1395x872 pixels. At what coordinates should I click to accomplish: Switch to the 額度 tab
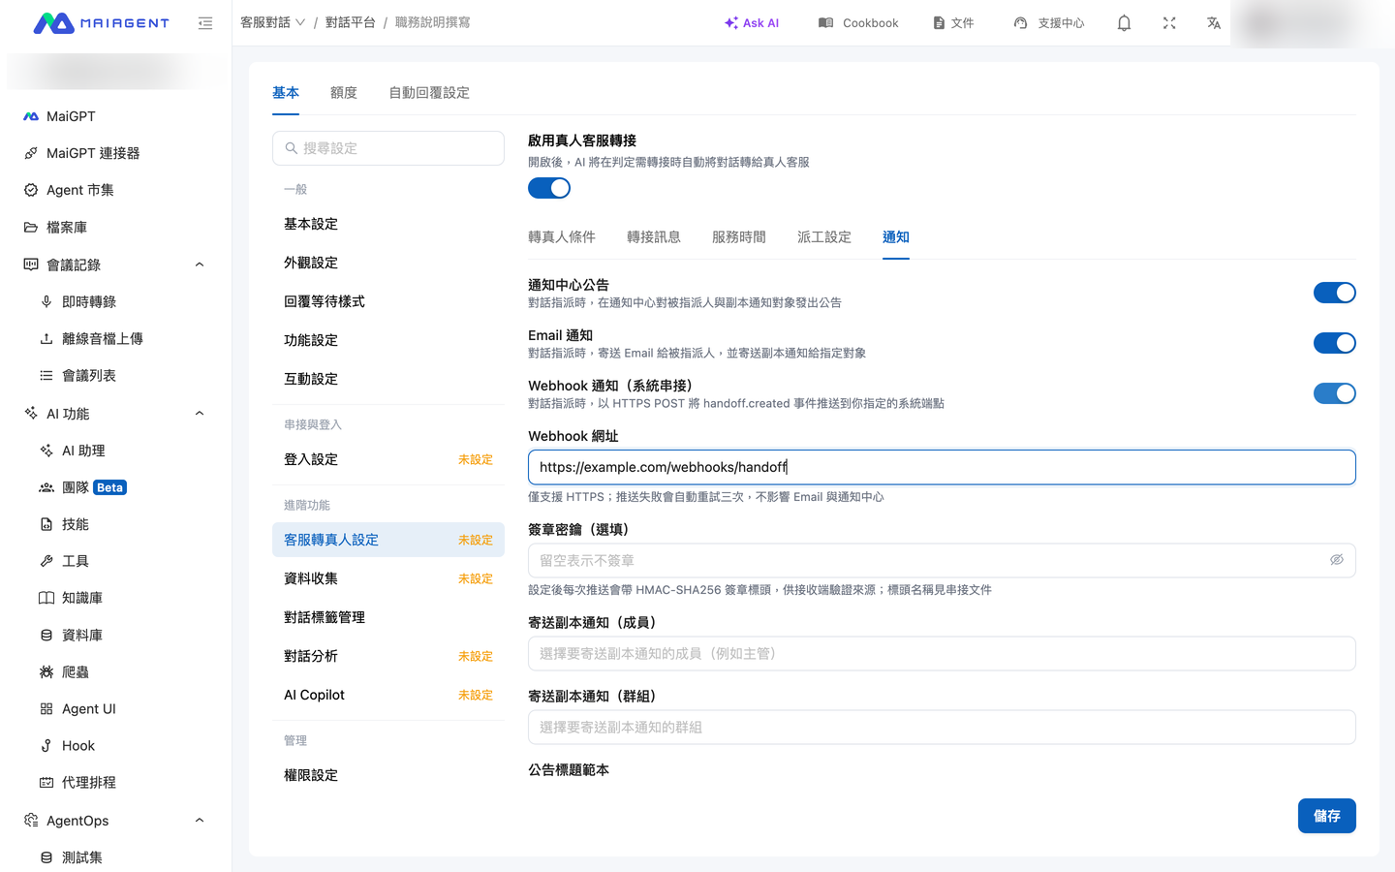tap(344, 93)
